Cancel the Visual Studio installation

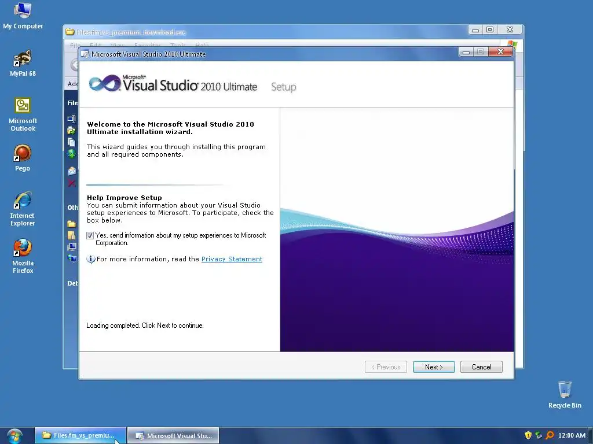(481, 367)
